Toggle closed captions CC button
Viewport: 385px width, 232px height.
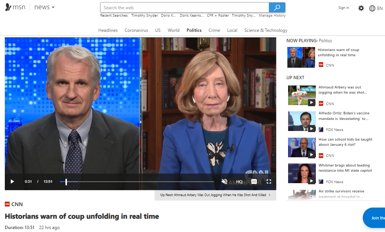coord(254,182)
